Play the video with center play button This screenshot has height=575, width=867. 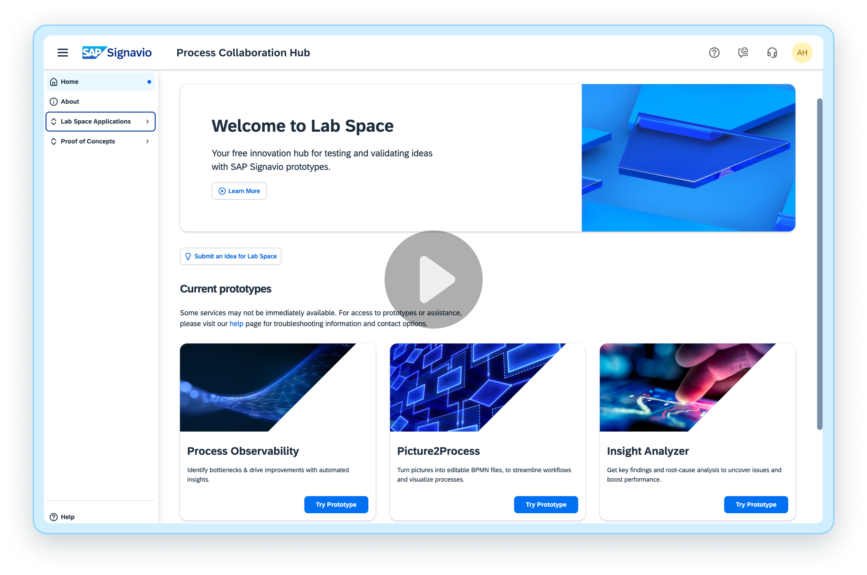pyautogui.click(x=433, y=280)
